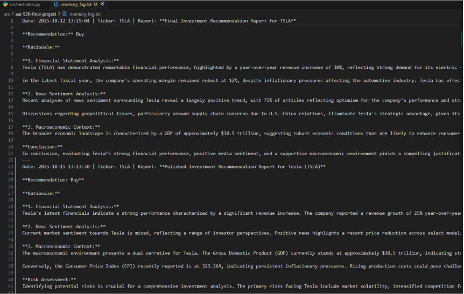Click the line starting 'Tesla (TSLA) has demonstrated'
This screenshot has height=294, width=464.
click(x=241, y=67)
